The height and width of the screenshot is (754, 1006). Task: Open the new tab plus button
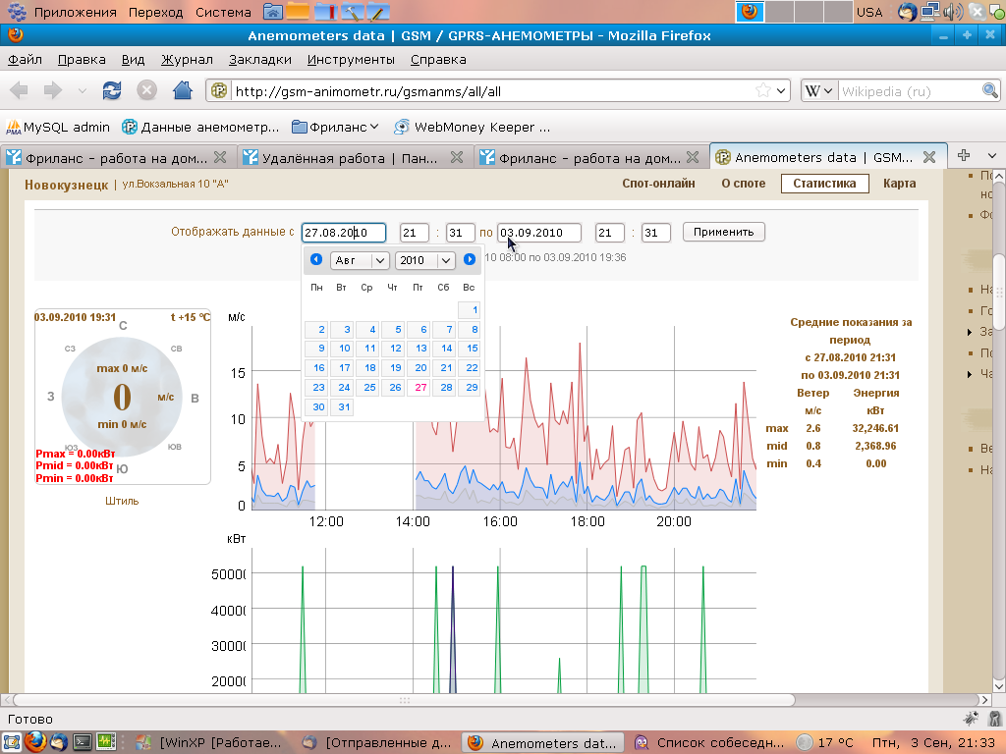tap(964, 156)
